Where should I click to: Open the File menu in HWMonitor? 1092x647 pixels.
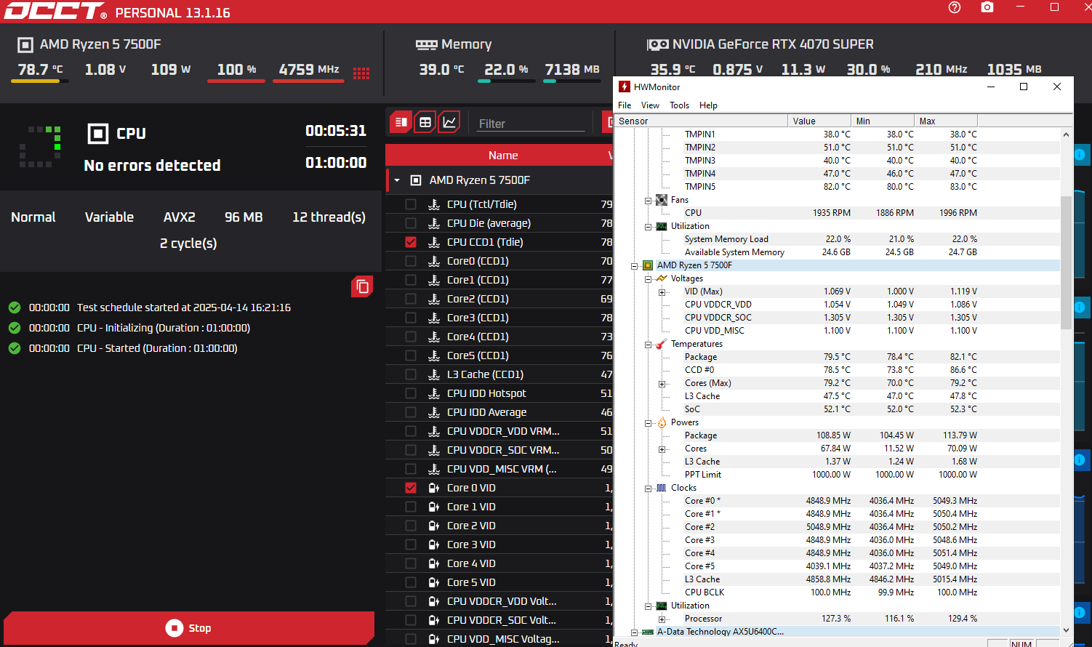click(x=625, y=105)
